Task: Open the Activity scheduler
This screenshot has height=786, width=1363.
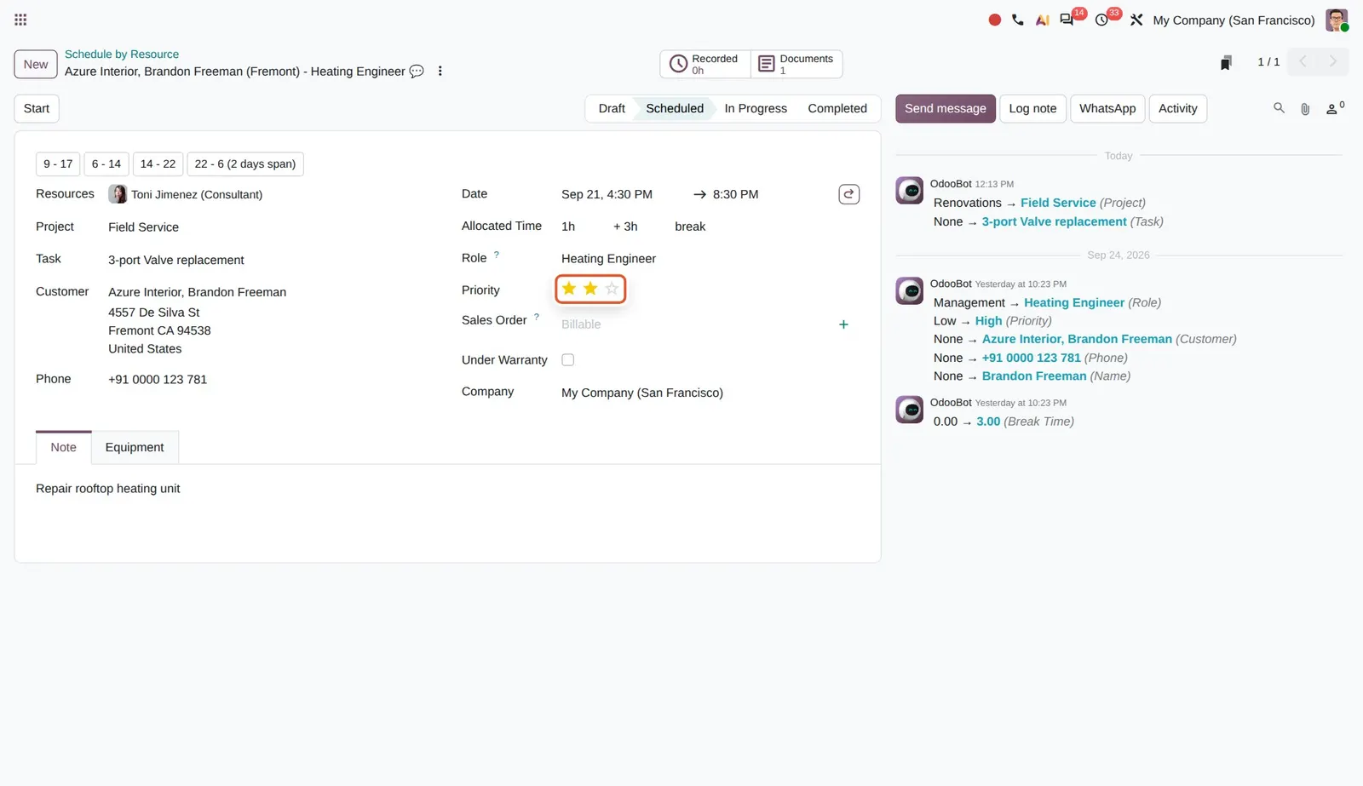Action: (x=1178, y=108)
